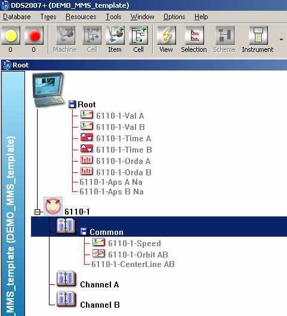The image size is (287, 316).
Task: Click the floppy disk icon beside Common
Action: tap(84, 231)
